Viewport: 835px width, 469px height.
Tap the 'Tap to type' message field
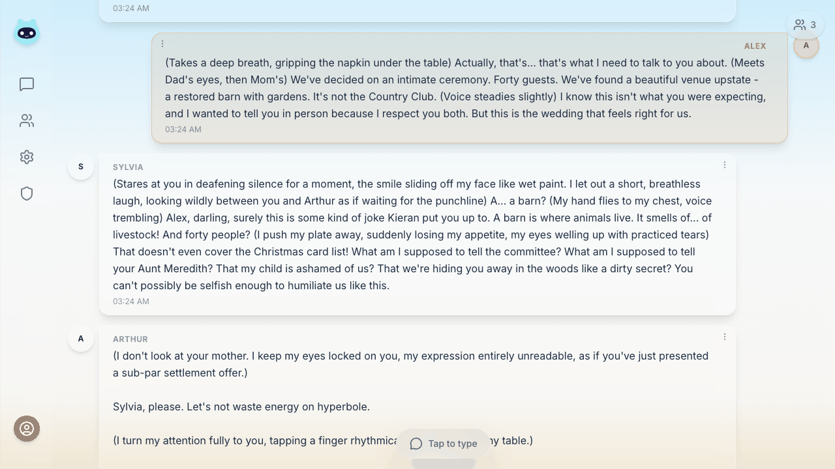(x=444, y=444)
